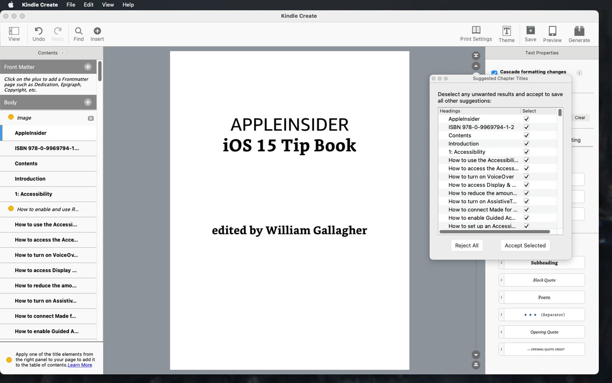The image size is (612, 383).
Task: Uncheck How to turn on VoiceOver
Action: [x=527, y=177]
